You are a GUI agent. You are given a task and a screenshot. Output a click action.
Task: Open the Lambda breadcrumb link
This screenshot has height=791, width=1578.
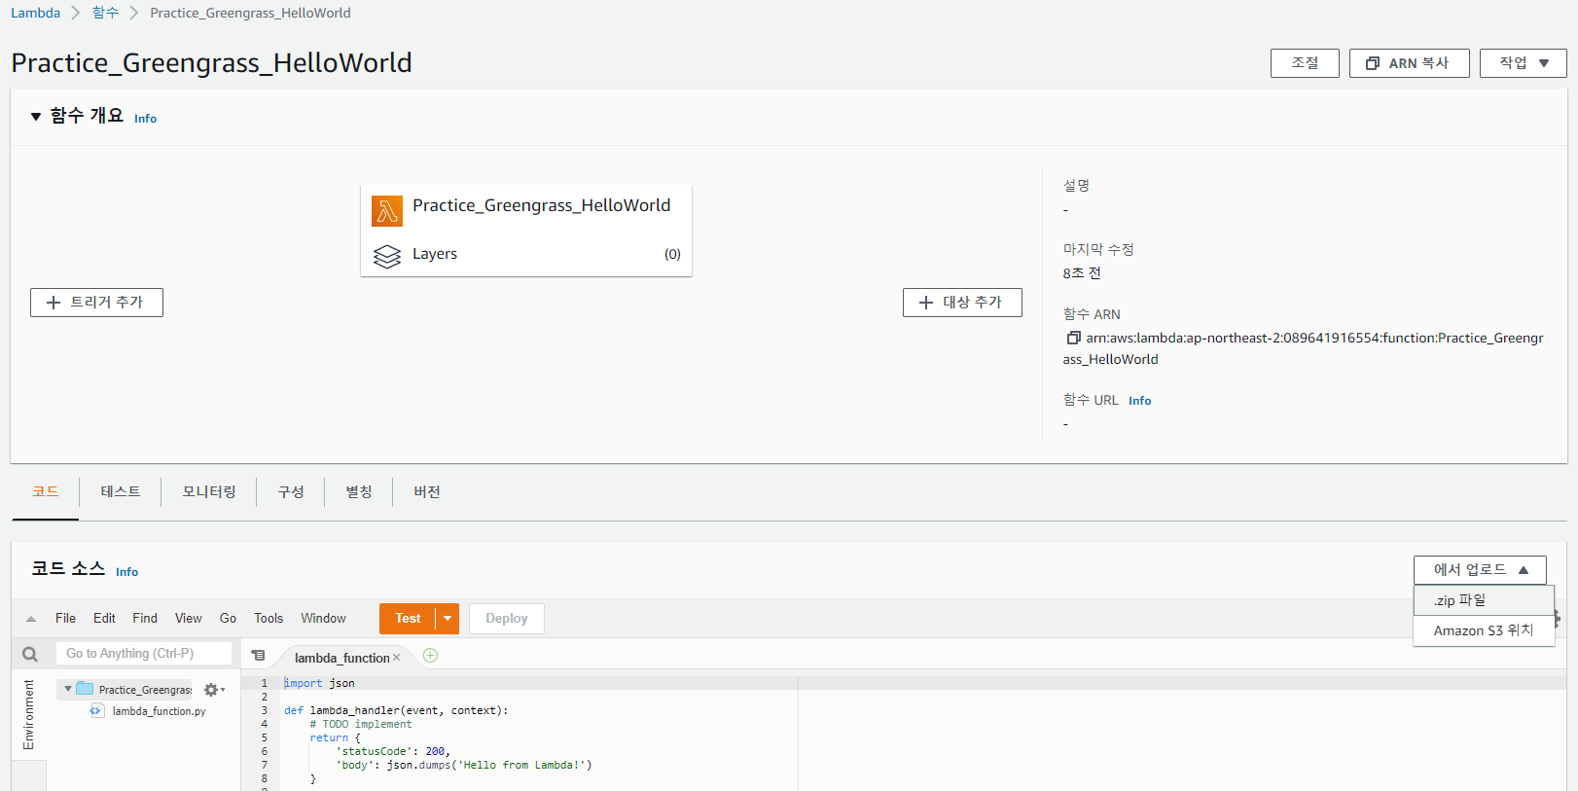pos(35,13)
